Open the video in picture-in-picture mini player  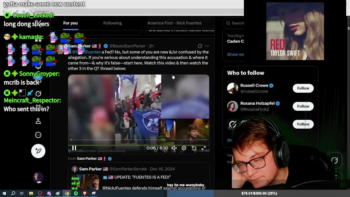pyautogui.click(x=194, y=148)
